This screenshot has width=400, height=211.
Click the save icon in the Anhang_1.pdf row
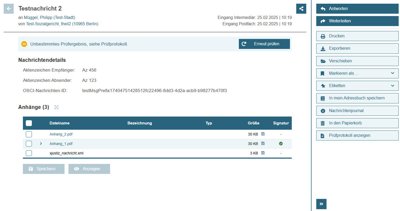[263, 144]
